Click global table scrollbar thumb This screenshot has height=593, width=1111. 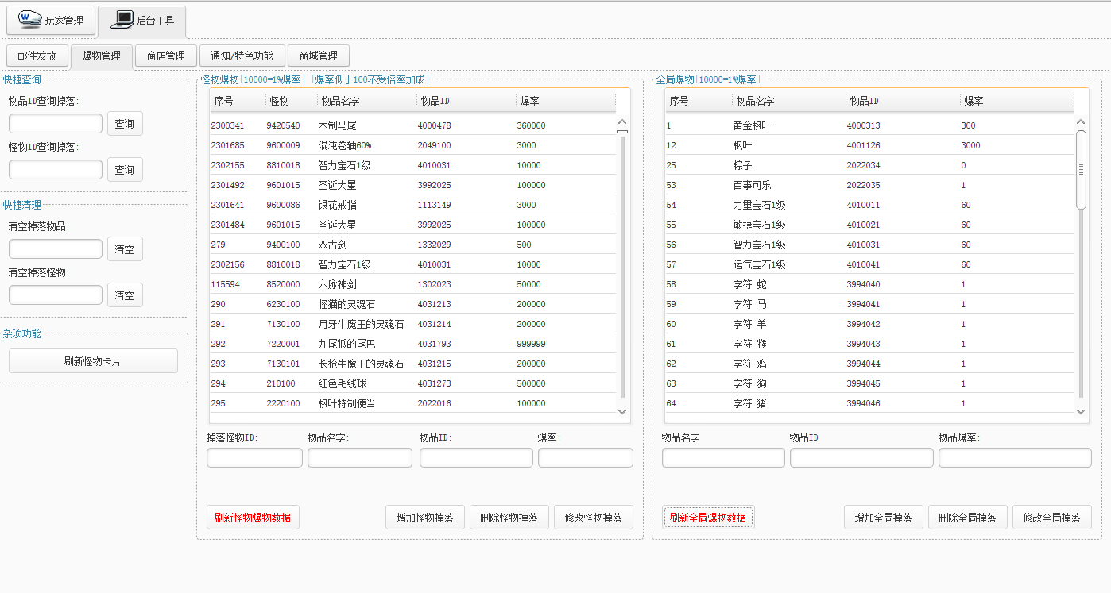(x=1081, y=169)
